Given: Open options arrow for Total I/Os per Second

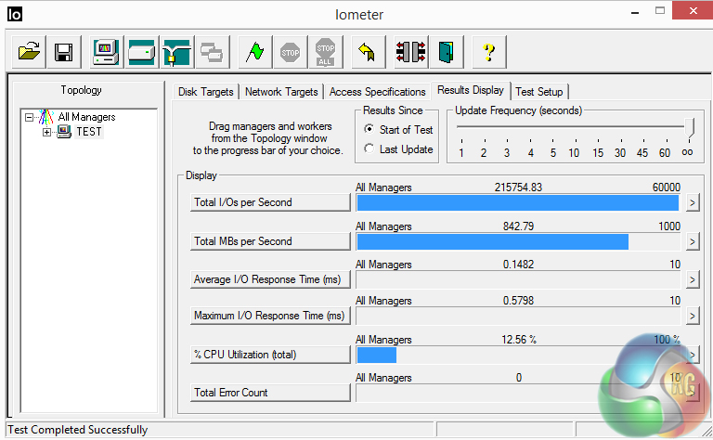Looking at the screenshot, I should coord(692,202).
